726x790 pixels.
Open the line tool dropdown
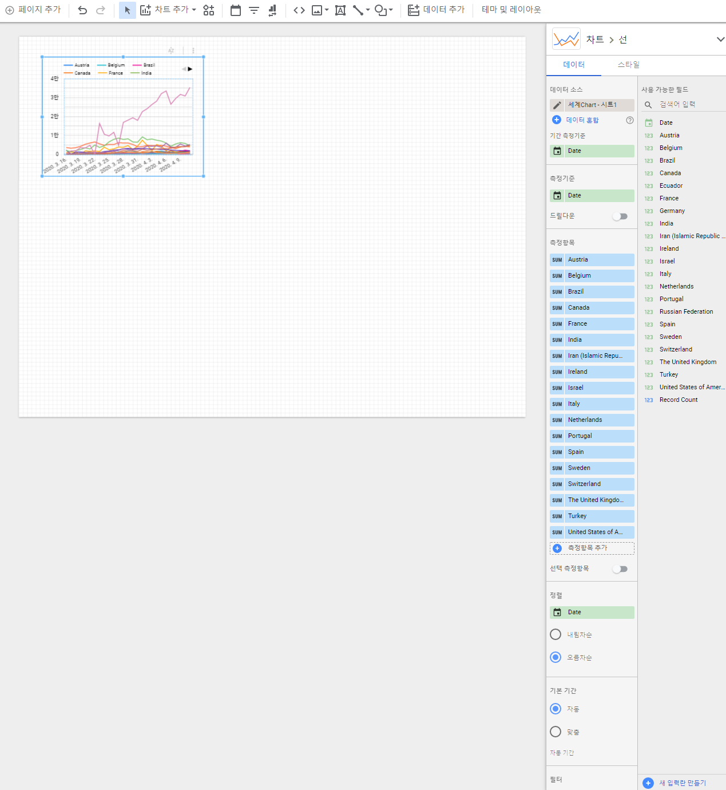click(361, 10)
